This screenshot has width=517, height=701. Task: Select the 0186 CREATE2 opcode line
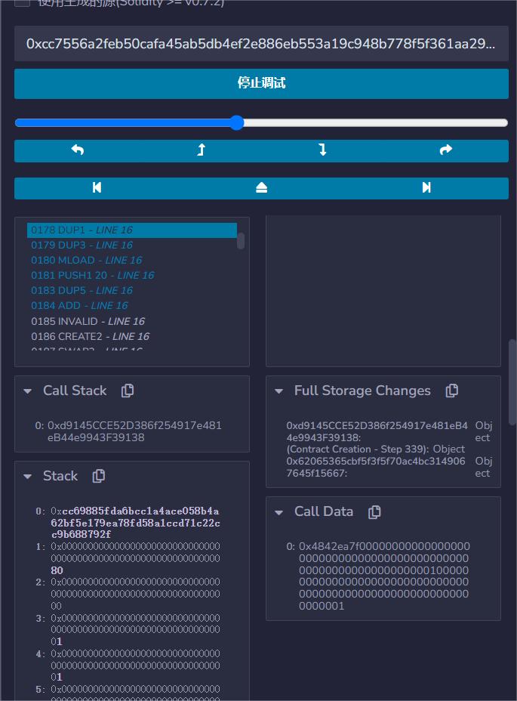[x=91, y=336]
